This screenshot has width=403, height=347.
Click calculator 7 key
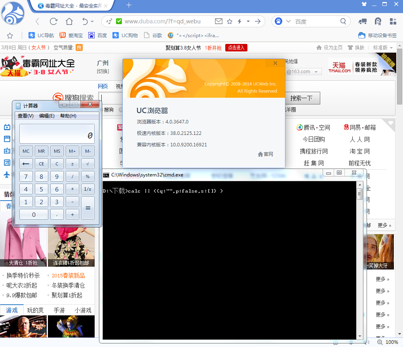click(26, 176)
